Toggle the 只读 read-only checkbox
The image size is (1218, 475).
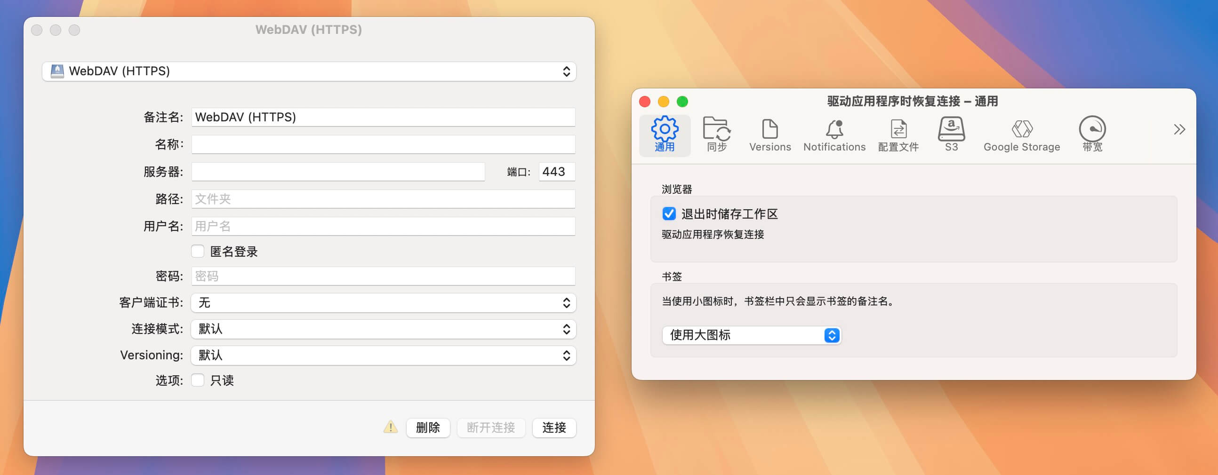point(198,380)
